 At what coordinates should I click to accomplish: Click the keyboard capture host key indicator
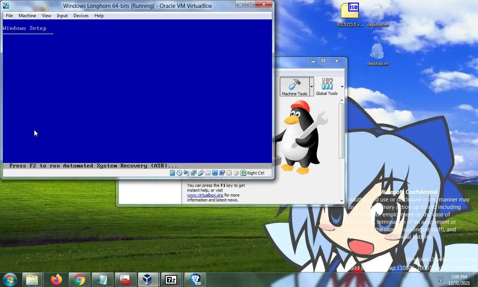(243, 173)
